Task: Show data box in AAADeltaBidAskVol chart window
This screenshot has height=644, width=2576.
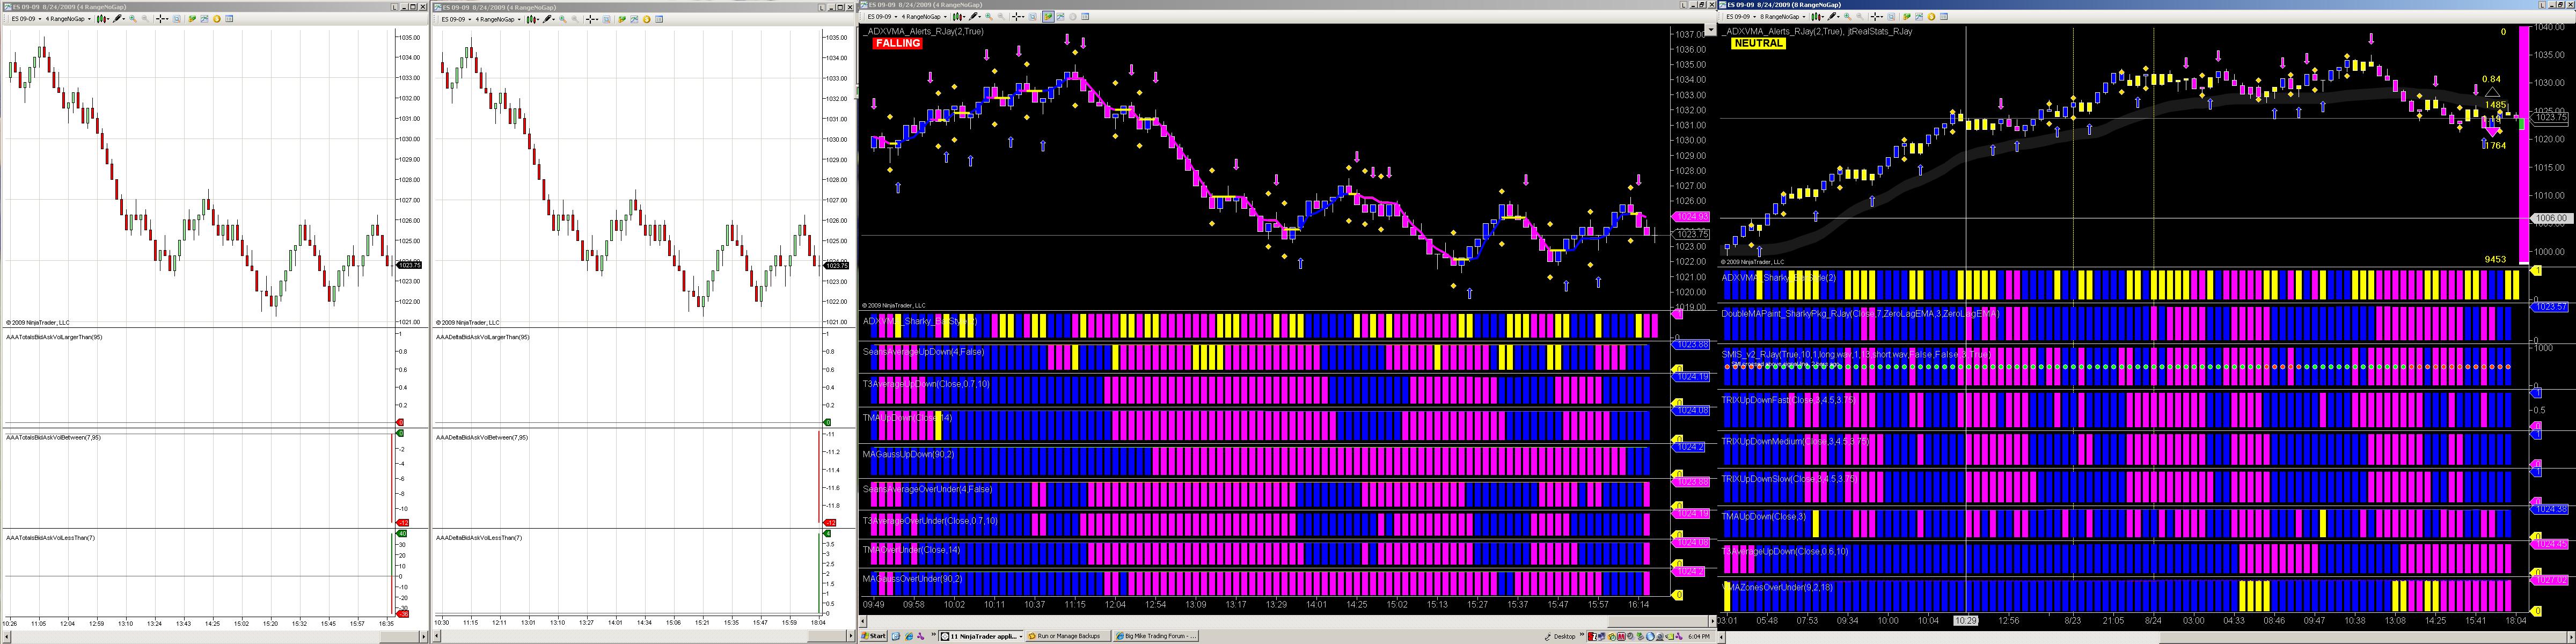Action: click(x=607, y=19)
